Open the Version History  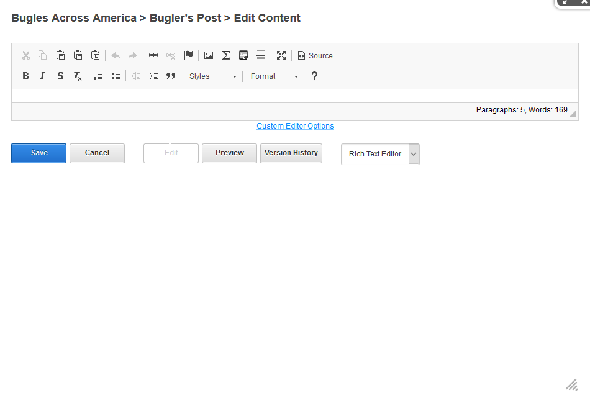pos(291,153)
